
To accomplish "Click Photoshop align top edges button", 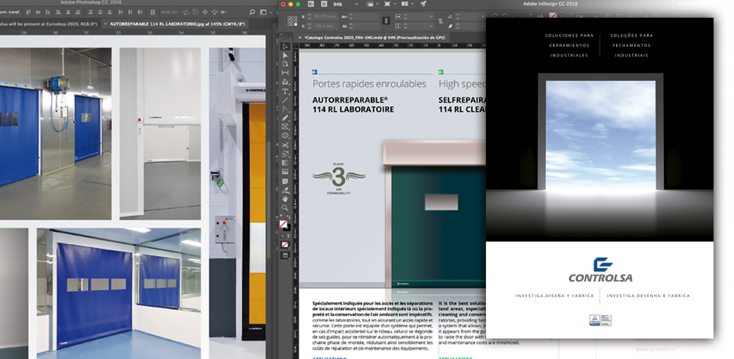I will (x=28, y=12).
